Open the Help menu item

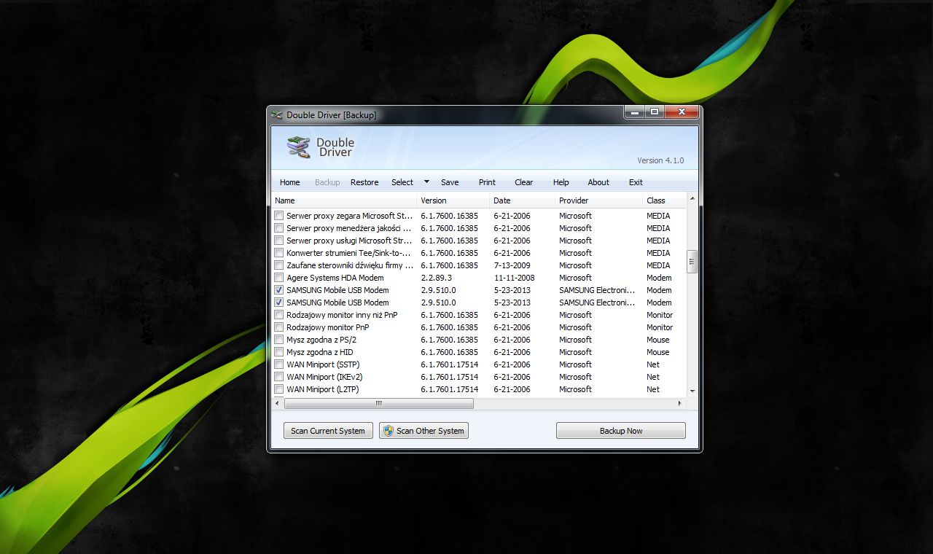coord(561,182)
